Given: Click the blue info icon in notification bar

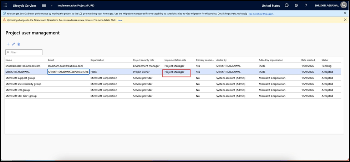Looking at the screenshot, I should 5,13.
